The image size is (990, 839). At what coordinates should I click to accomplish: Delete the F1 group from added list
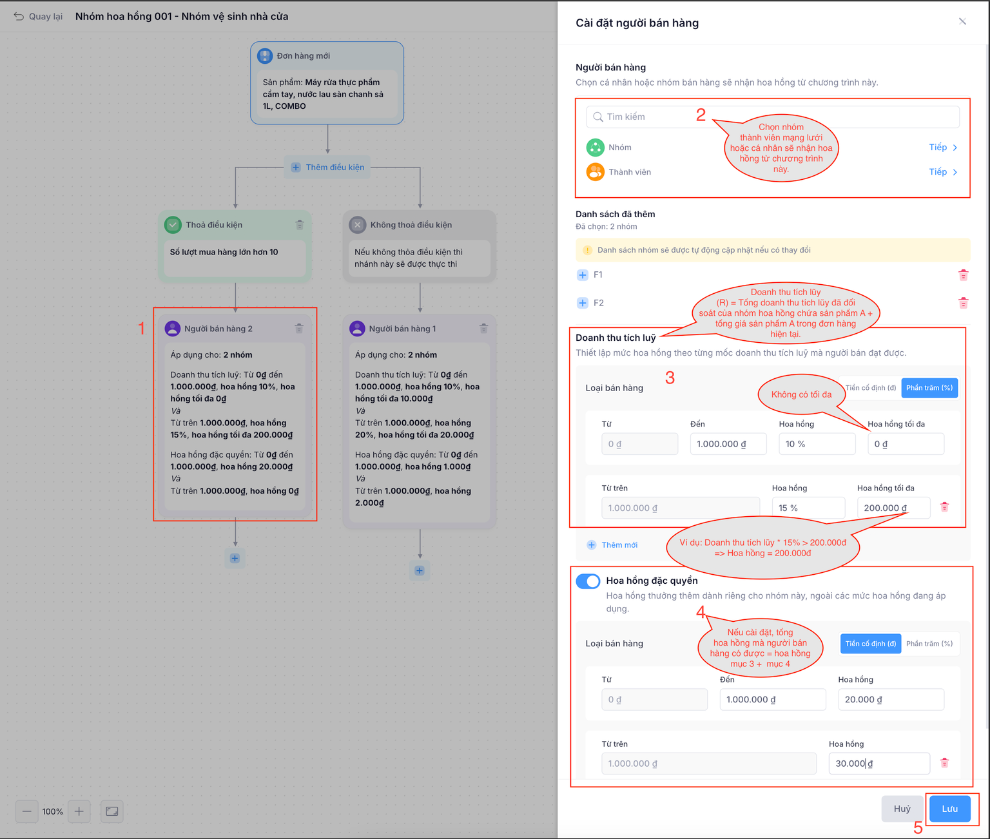pyautogui.click(x=963, y=275)
